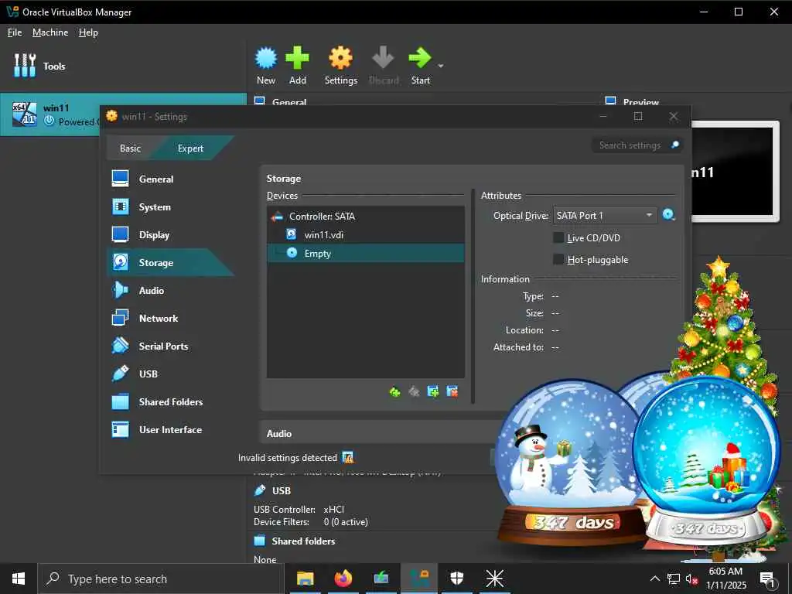Click the choose optical disk file icon

pyautogui.click(x=668, y=215)
